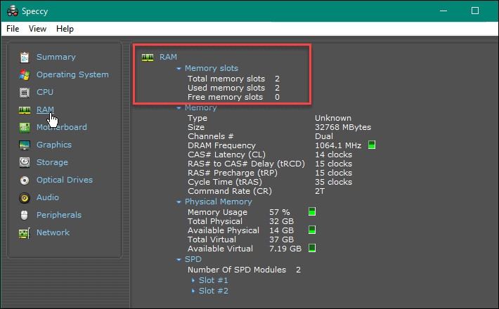The width and height of the screenshot is (499, 309).
Task: Click the Network card icon
Action: [x=25, y=233]
